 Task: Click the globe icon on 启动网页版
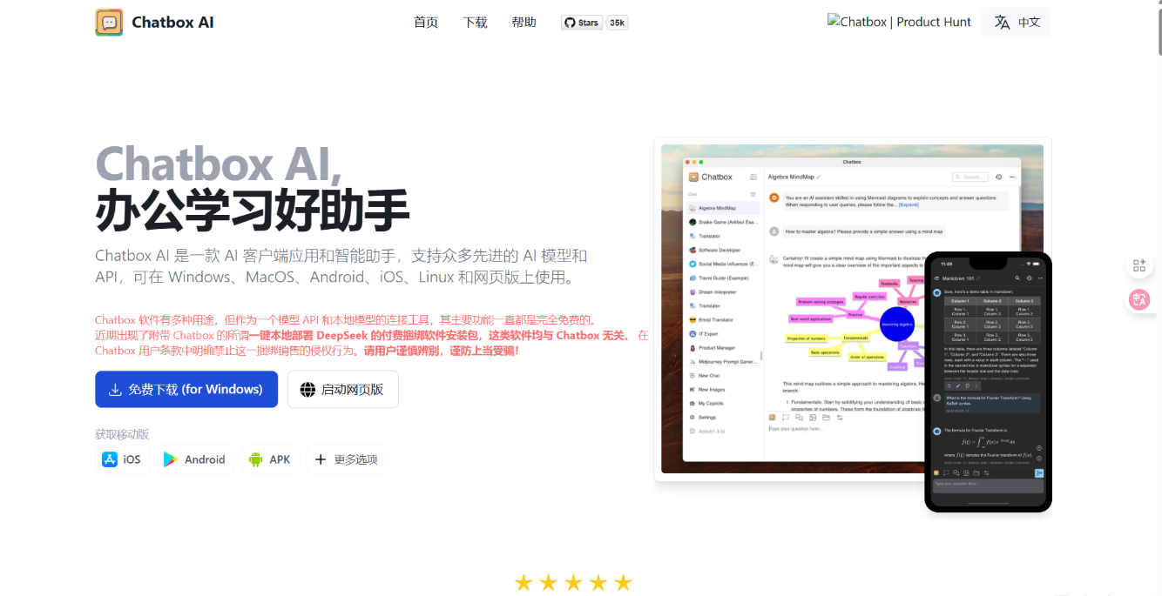[x=307, y=390]
